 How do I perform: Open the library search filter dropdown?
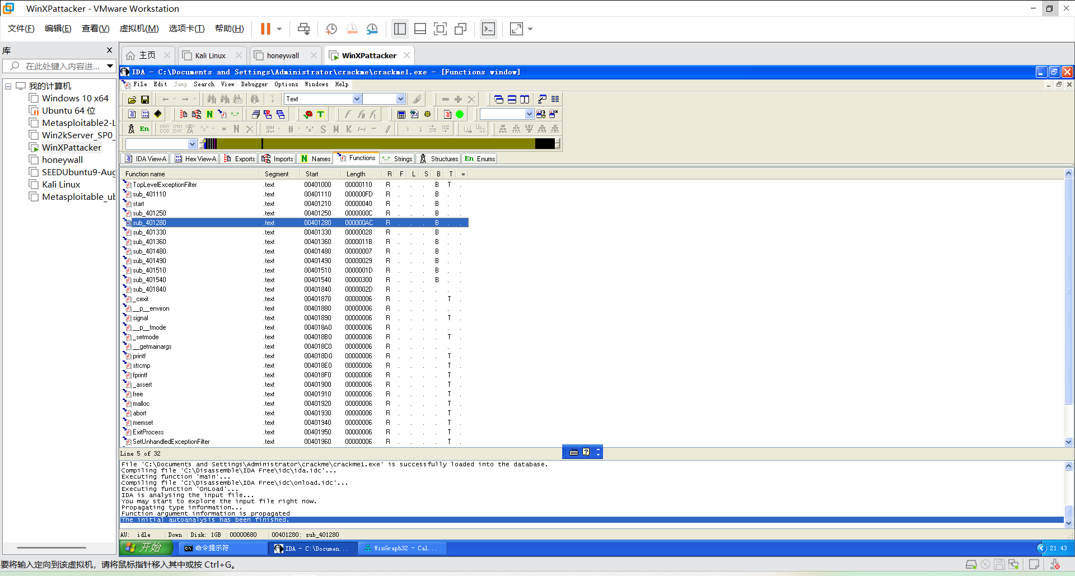tap(110, 66)
